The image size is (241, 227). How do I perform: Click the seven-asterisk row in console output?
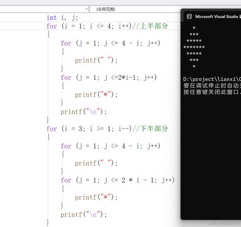coord(194,47)
